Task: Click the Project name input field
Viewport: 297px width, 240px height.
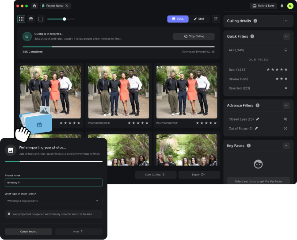Action: (53, 183)
